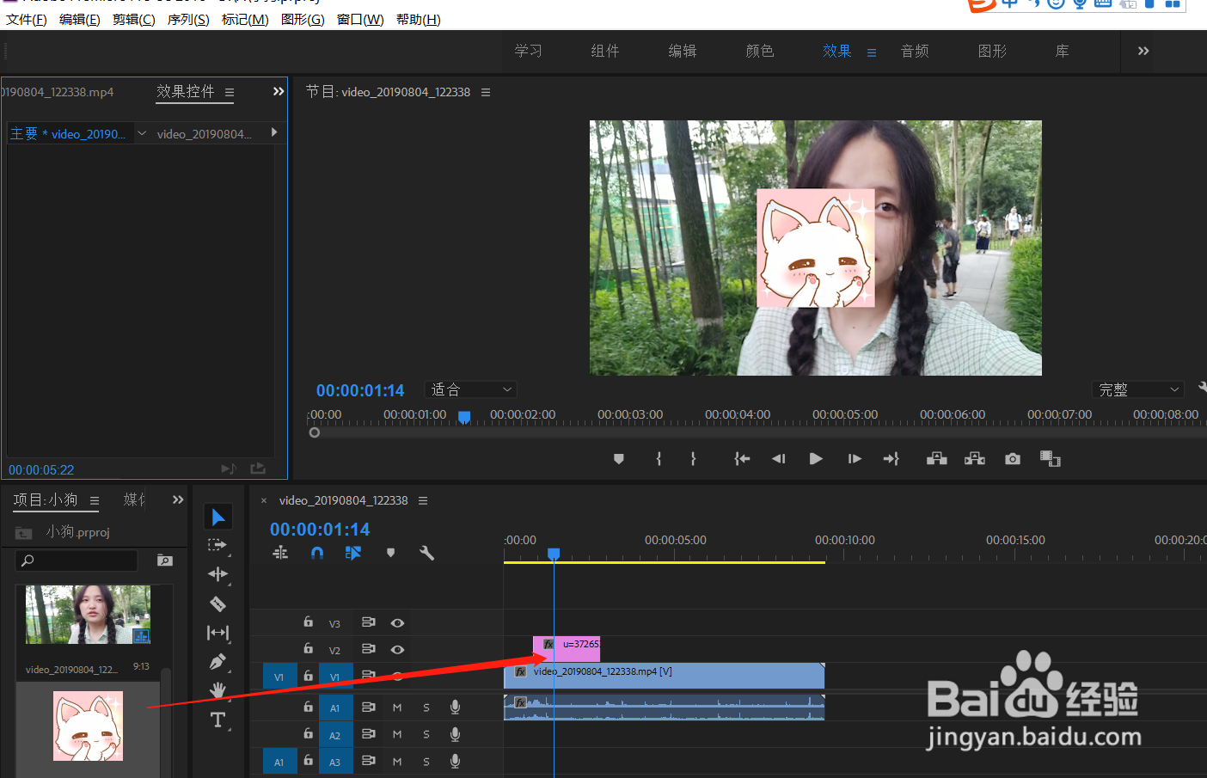
Task: Target video track V2 label
Action: click(334, 651)
